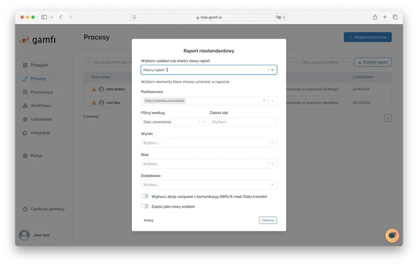Click the Safari share icon
Viewport: 418px width, 266px height.
(x=375, y=17)
